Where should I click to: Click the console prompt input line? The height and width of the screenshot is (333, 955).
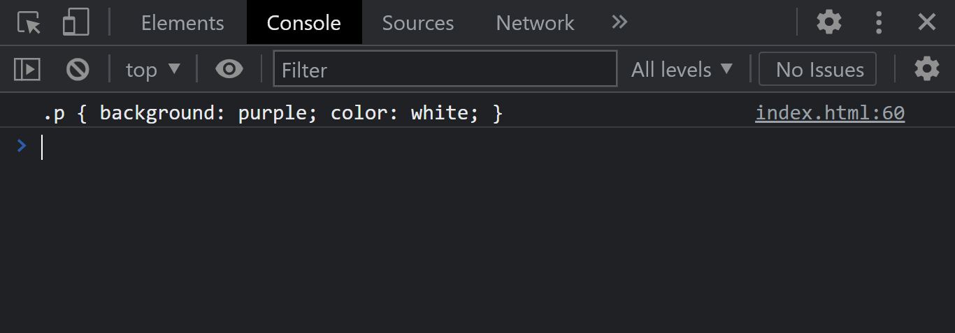pyautogui.click(x=419, y=147)
